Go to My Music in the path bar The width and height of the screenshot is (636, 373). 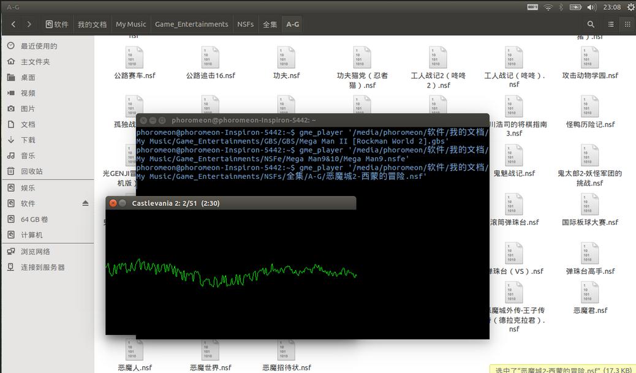coord(131,24)
